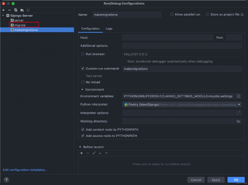Click the makemigrations configuration Django icon
248x185 pixels.
12,30
